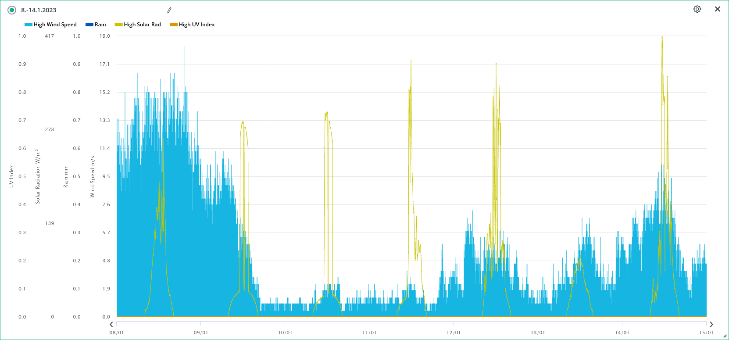Click the Wind Speed m/s axis title

(x=93, y=176)
